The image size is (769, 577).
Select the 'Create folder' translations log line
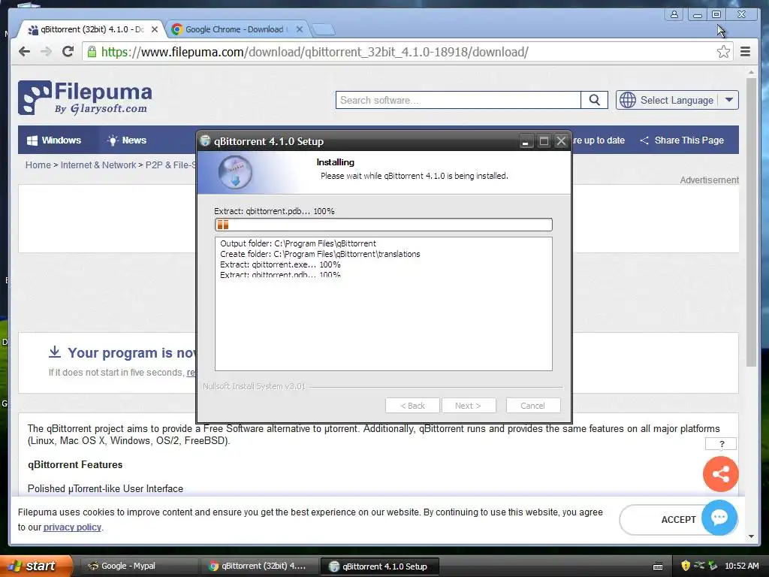pyautogui.click(x=320, y=254)
